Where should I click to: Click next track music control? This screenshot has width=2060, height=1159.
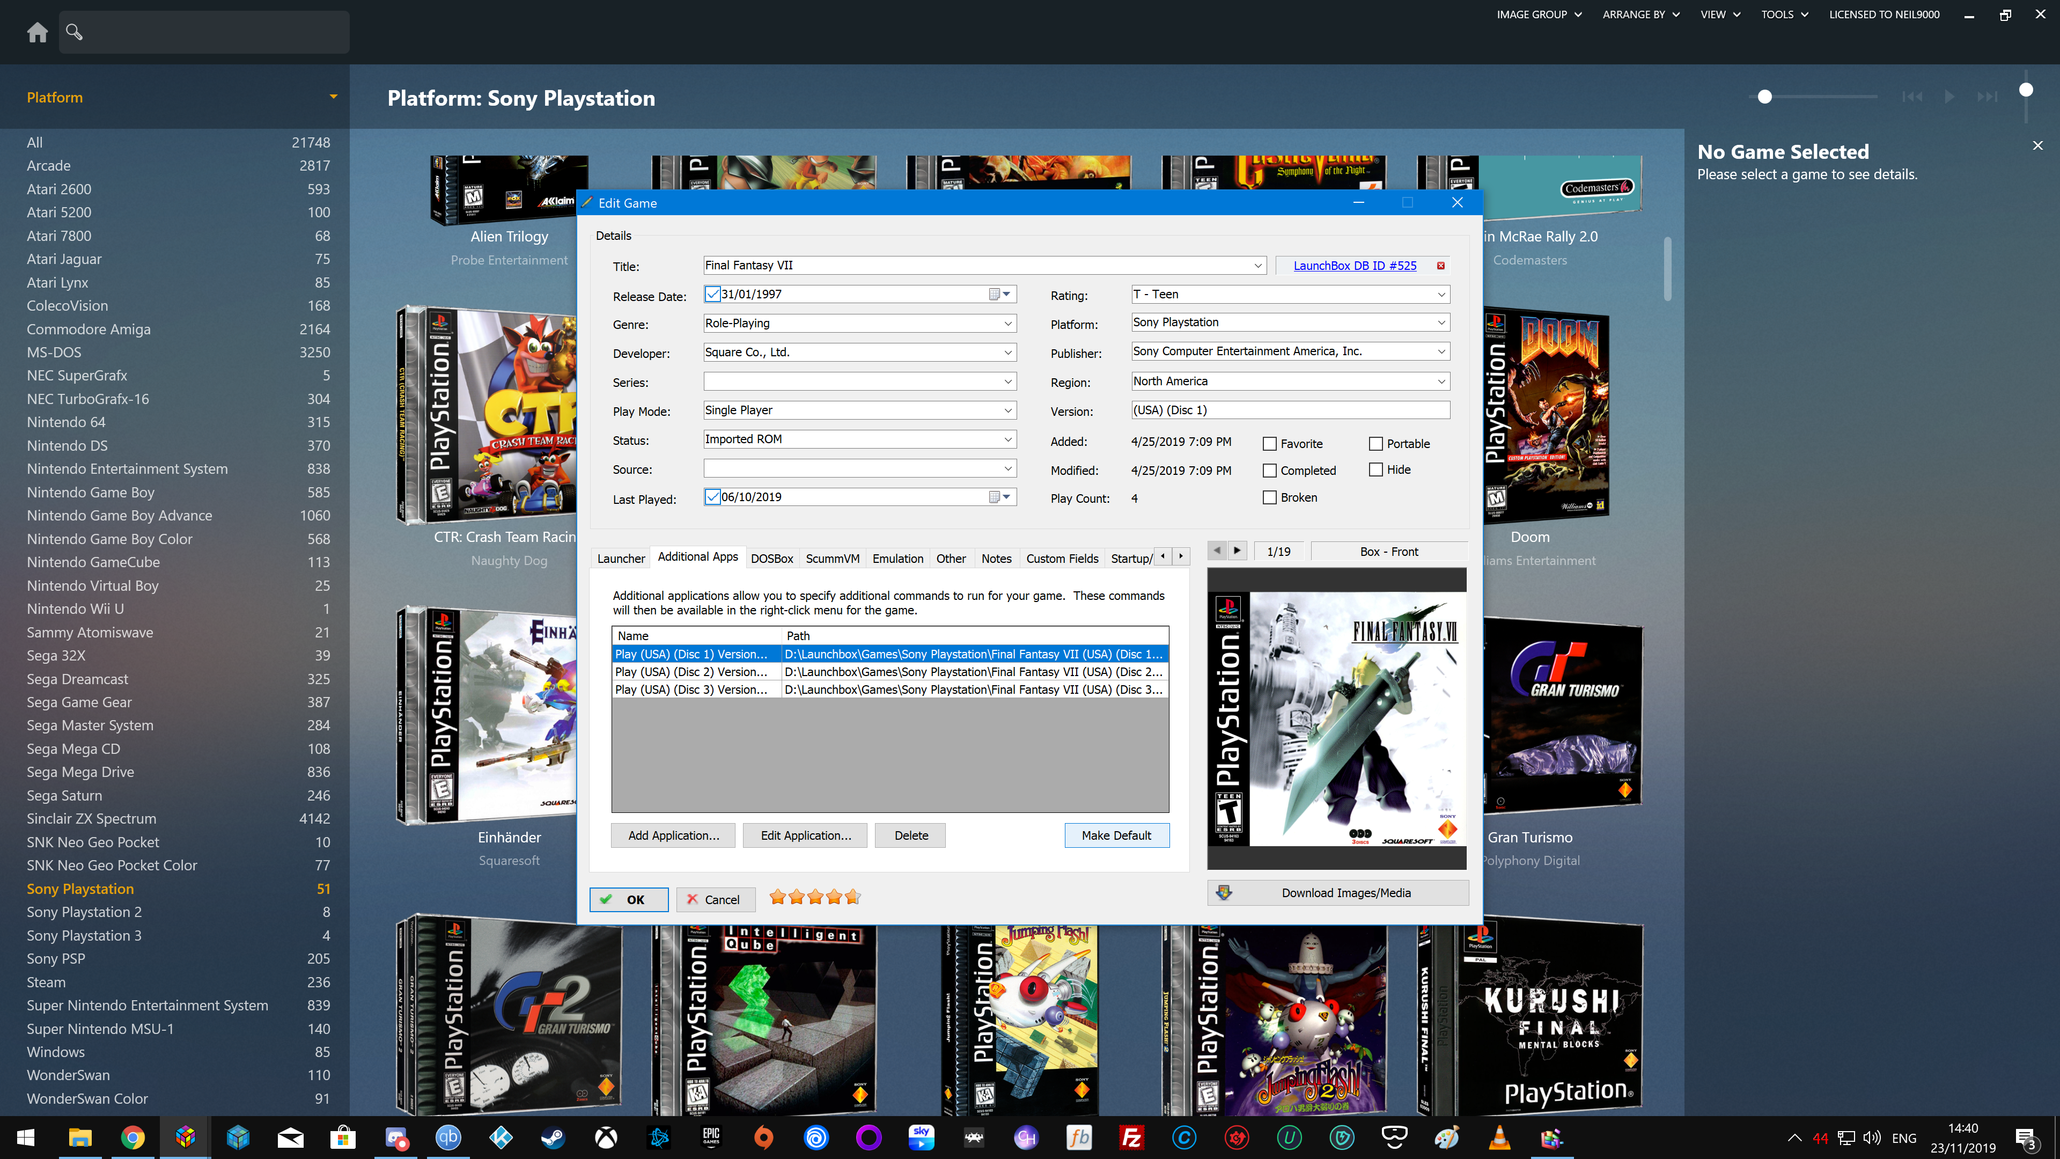pyautogui.click(x=1987, y=97)
